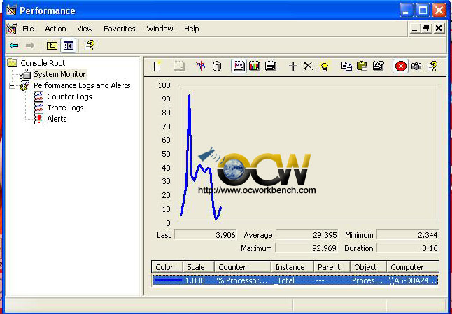Toggle Show/Hide Console Tree button
Viewport: 452px width, 314px height.
pos(69,45)
